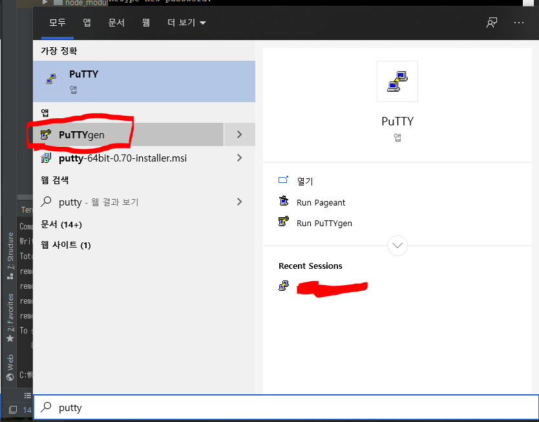Click the feedback person icon

tap(492, 23)
